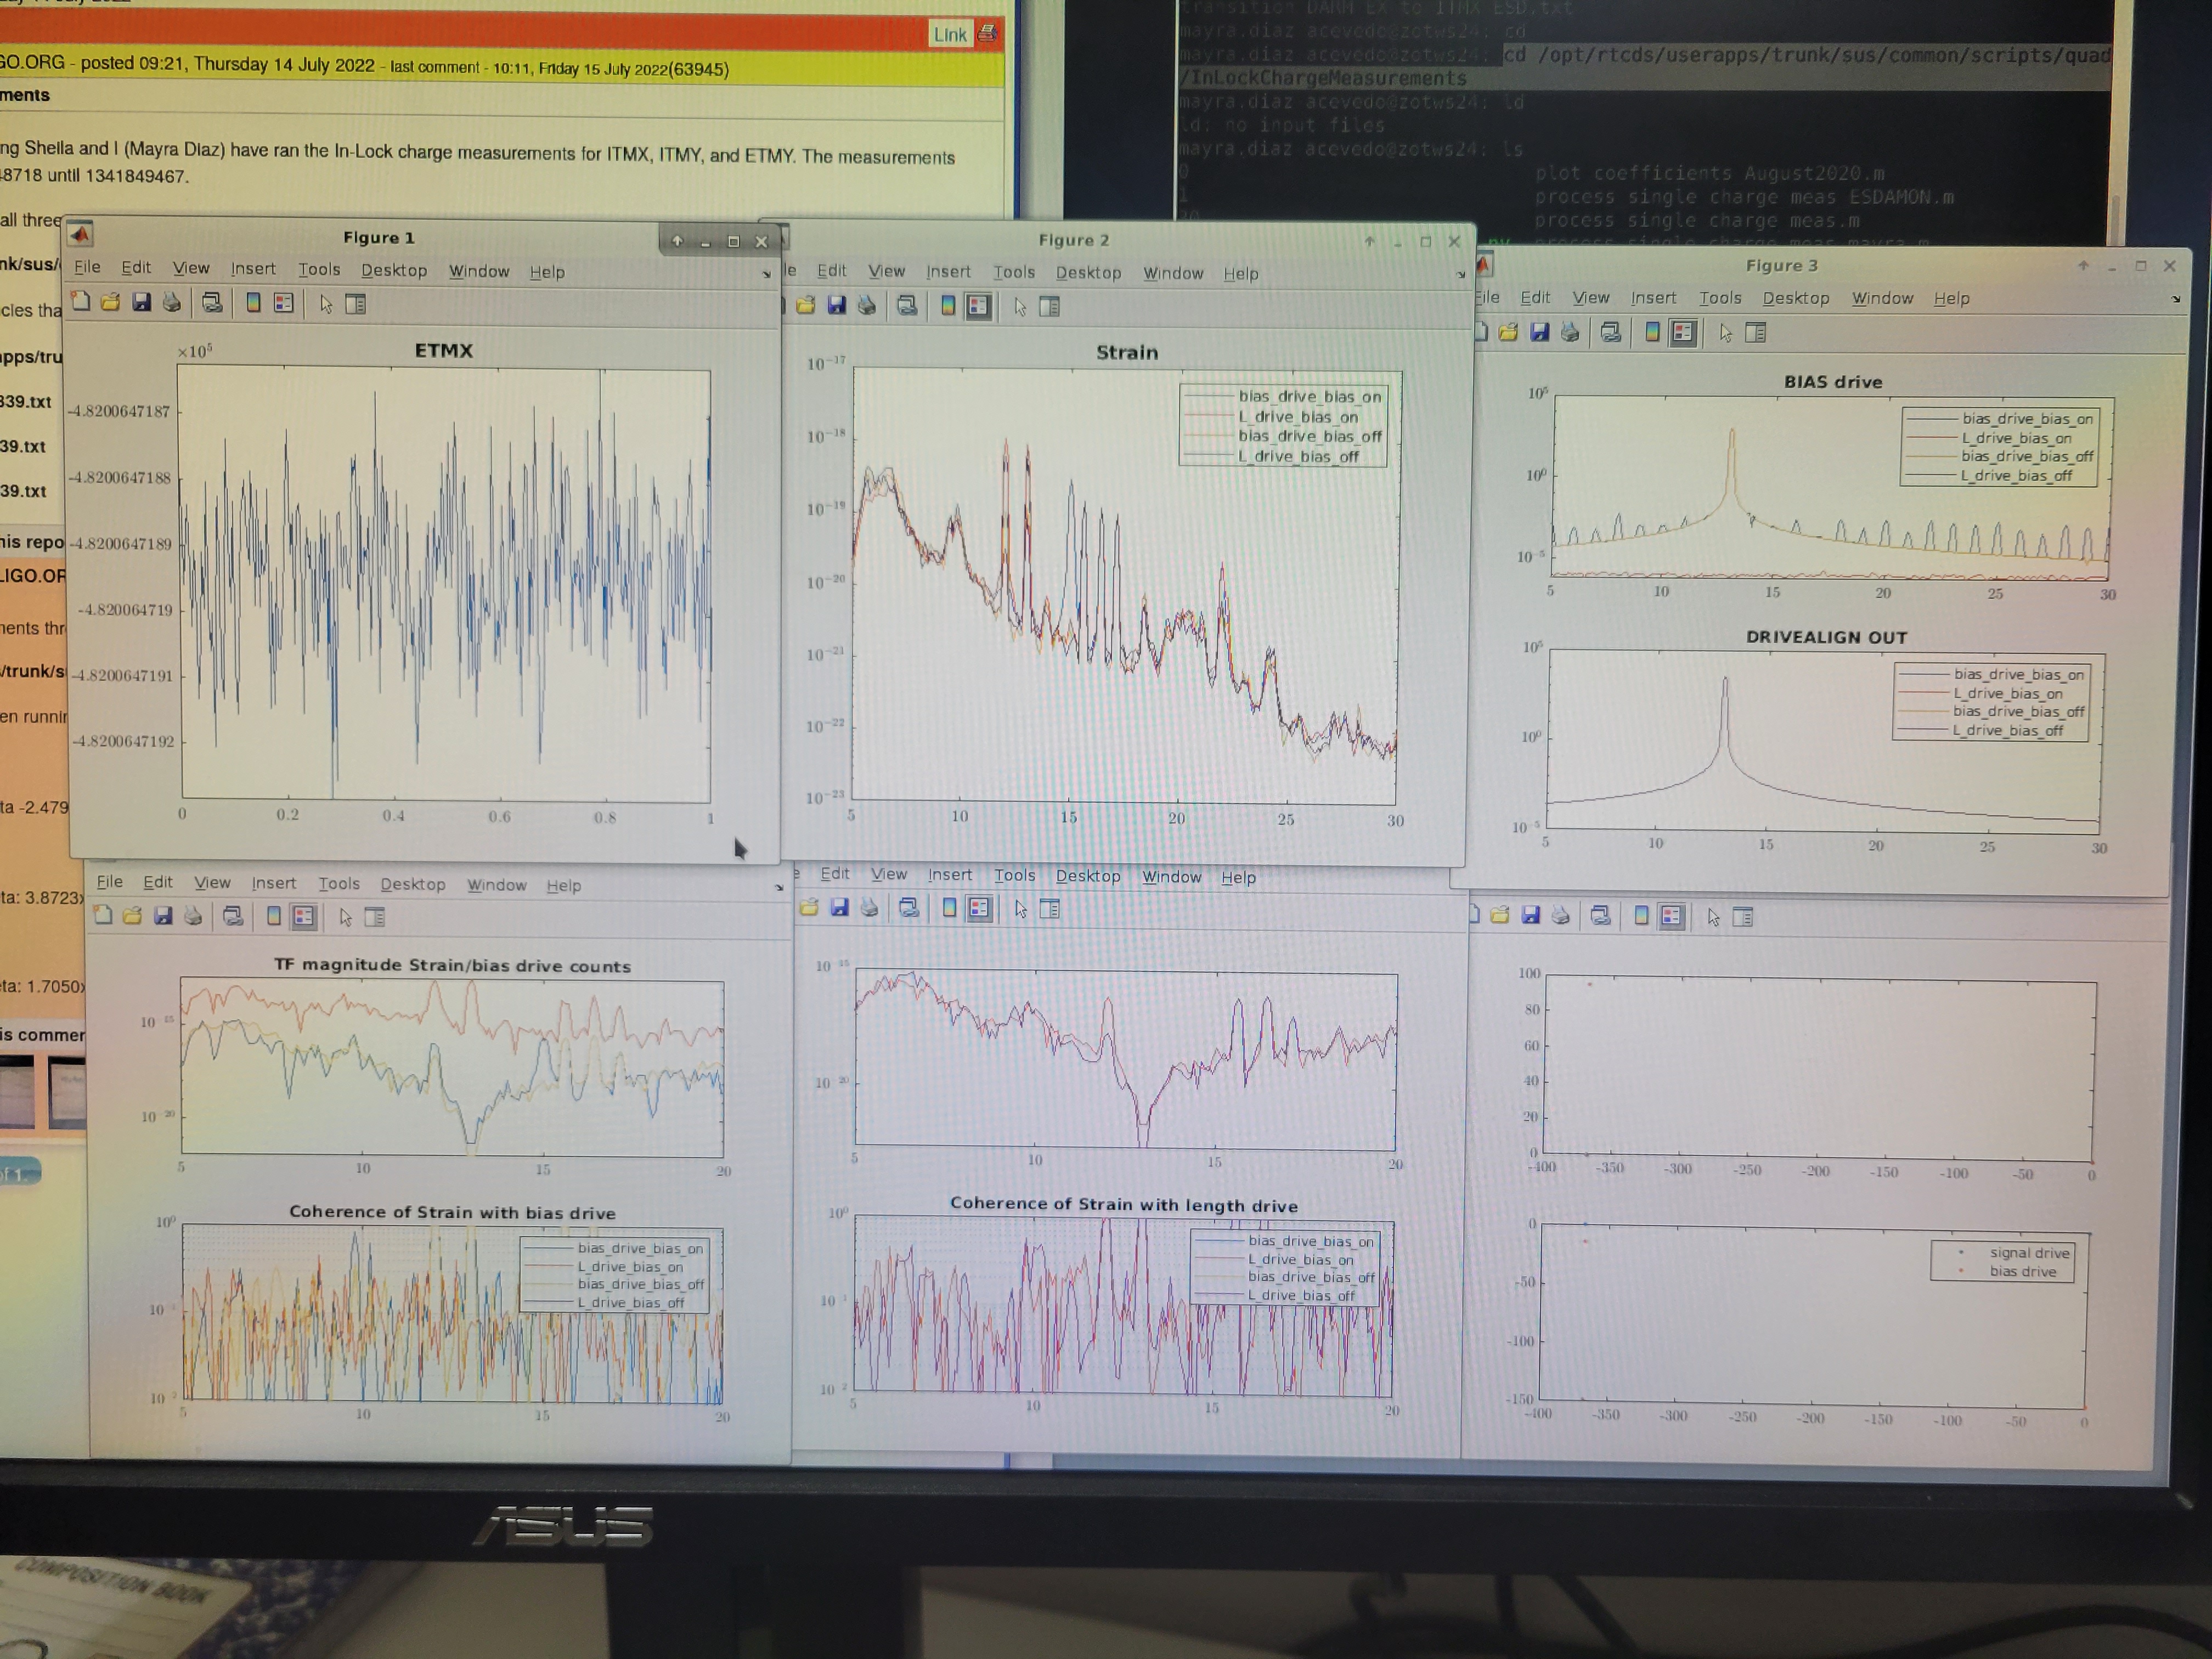
Task: Open Property Inspector icon in Figure 1 toolbar
Action: coord(355,304)
